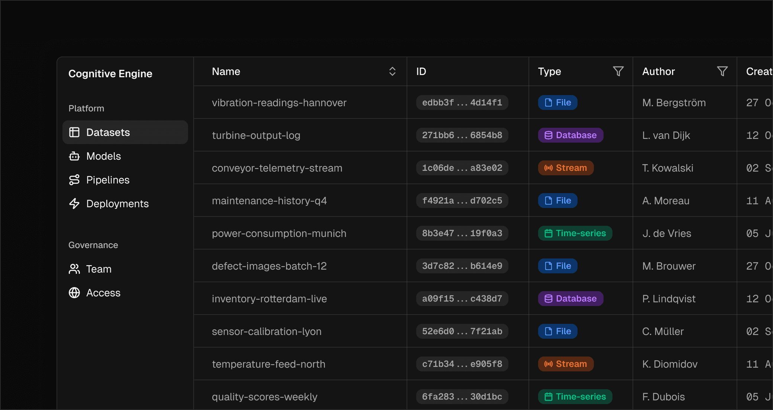Select the Deployments menu item
The image size is (773, 410).
117,204
